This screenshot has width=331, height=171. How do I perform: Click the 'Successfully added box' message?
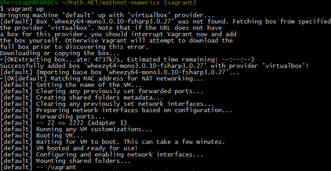(x=154, y=66)
